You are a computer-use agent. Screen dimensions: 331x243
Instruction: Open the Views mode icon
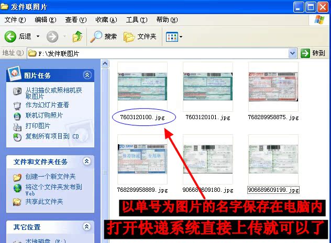[172, 37]
